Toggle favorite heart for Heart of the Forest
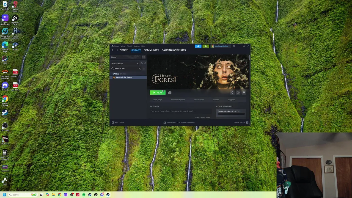The image size is (352, 198). click(244, 93)
